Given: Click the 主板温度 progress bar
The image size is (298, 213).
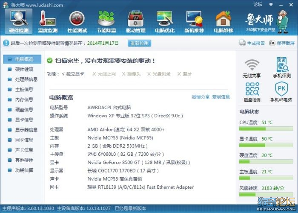Looking at the screenshot, I should click(x=266, y=178).
